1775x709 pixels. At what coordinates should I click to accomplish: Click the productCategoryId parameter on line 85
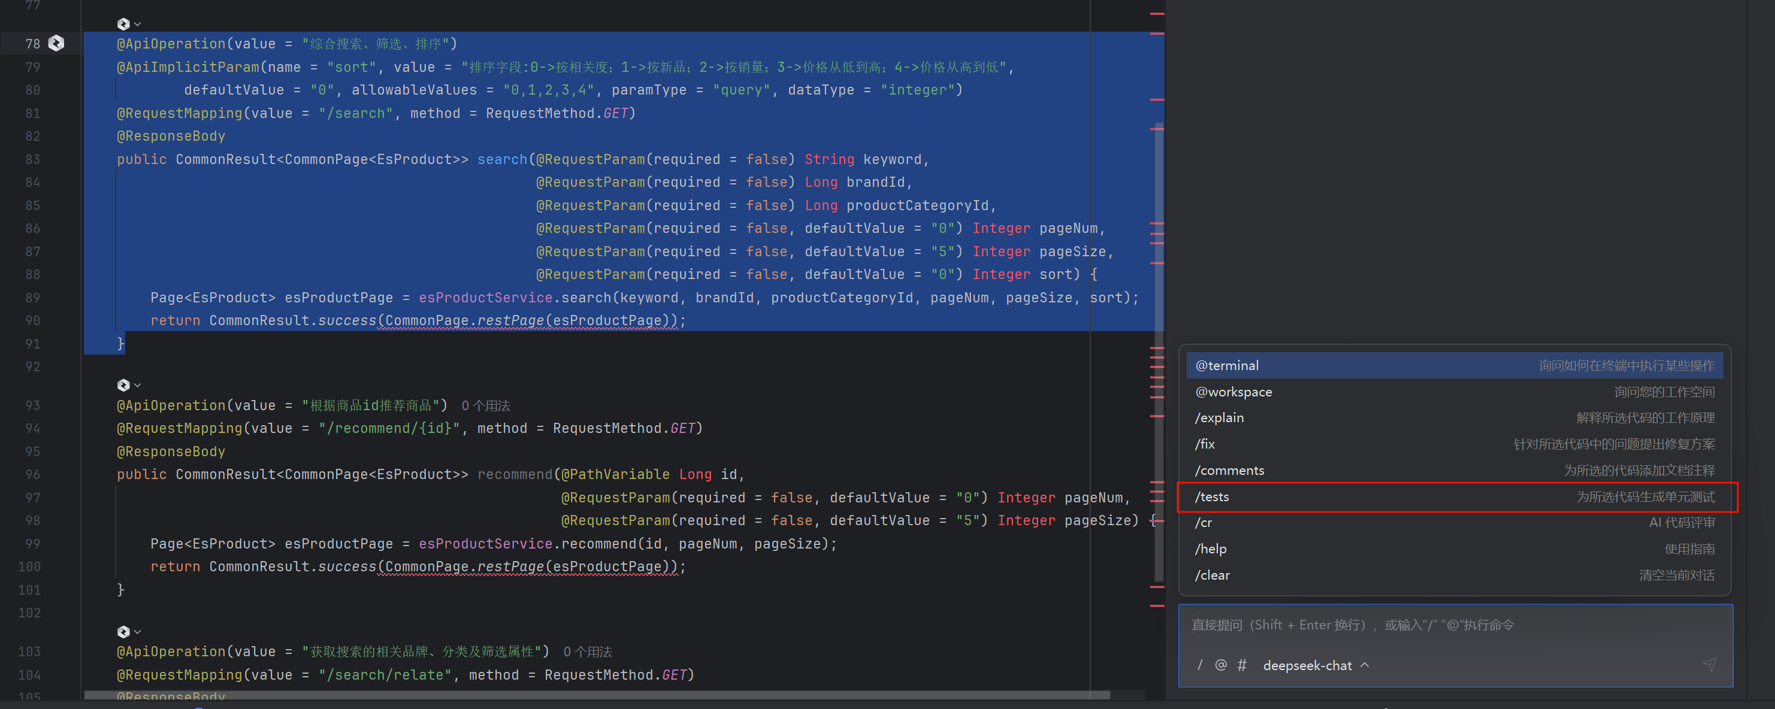(x=917, y=205)
